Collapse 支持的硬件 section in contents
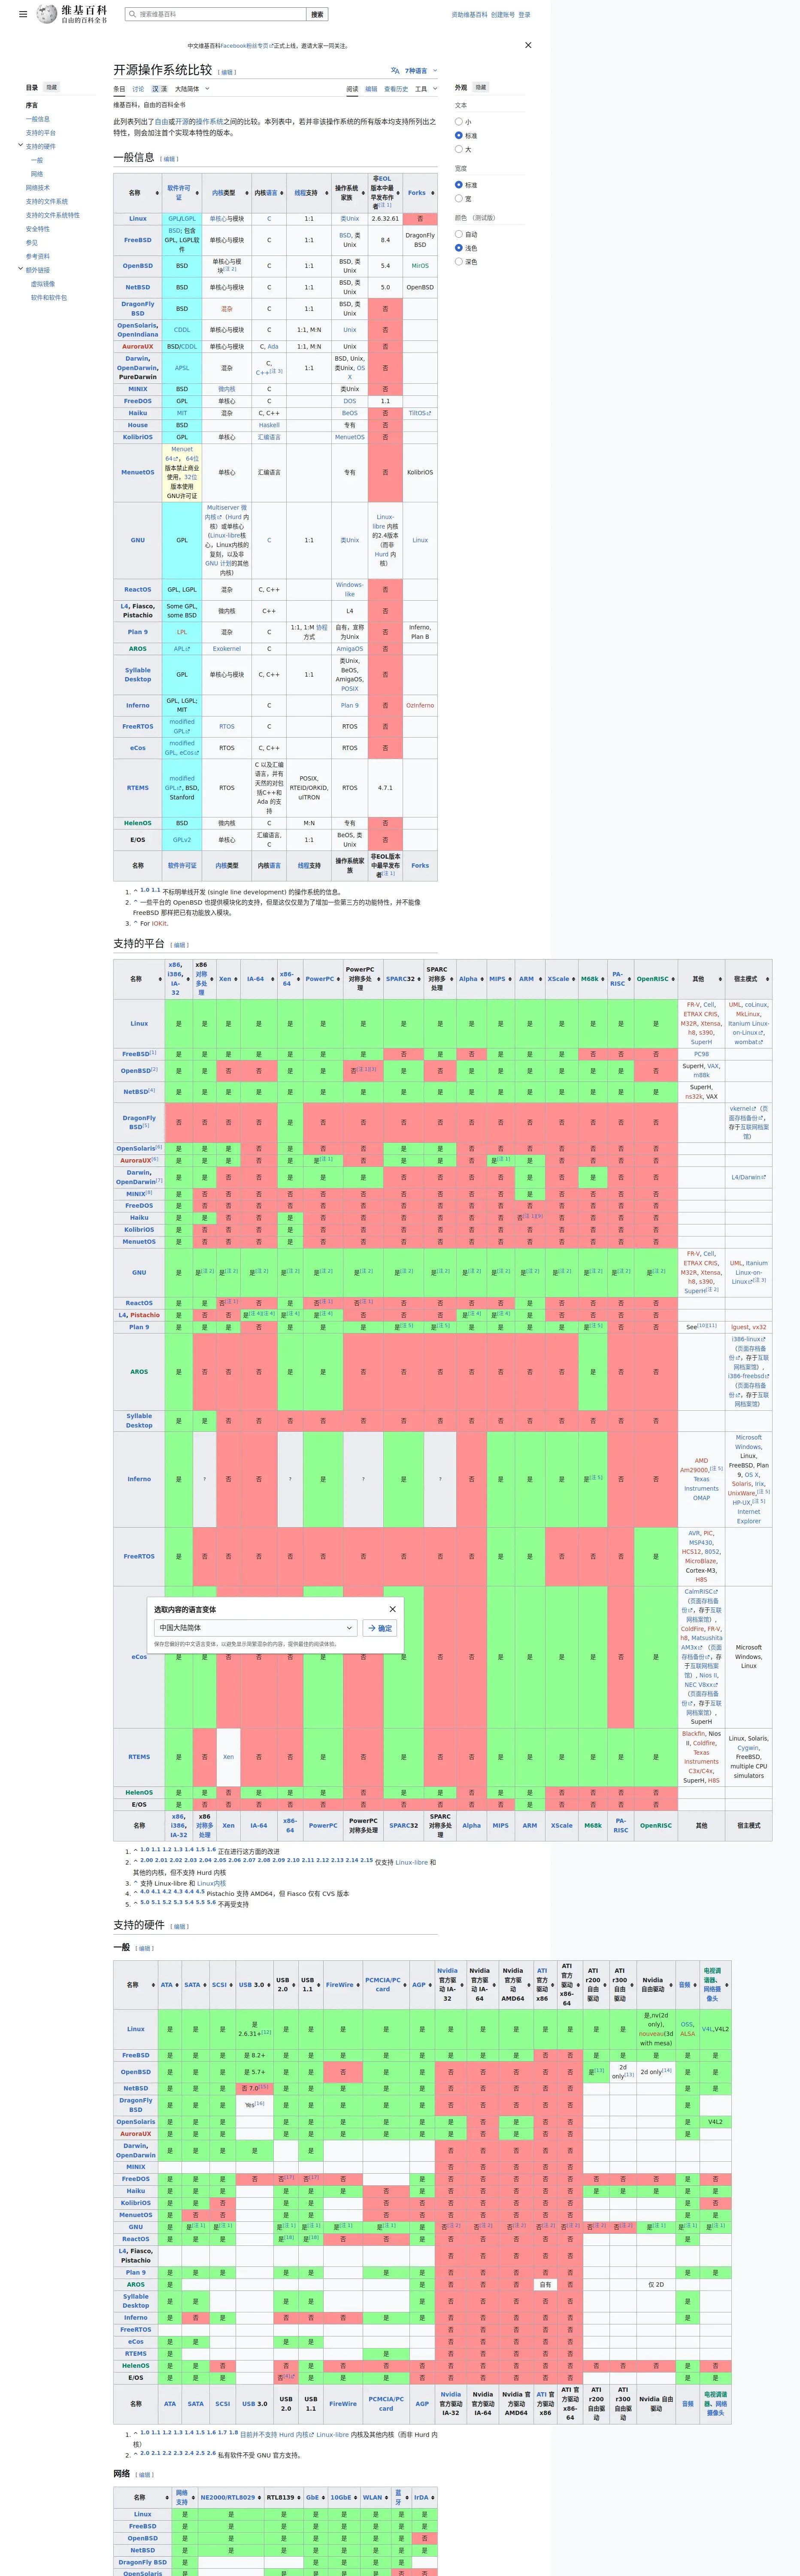The height and width of the screenshot is (2576, 800). (20, 146)
